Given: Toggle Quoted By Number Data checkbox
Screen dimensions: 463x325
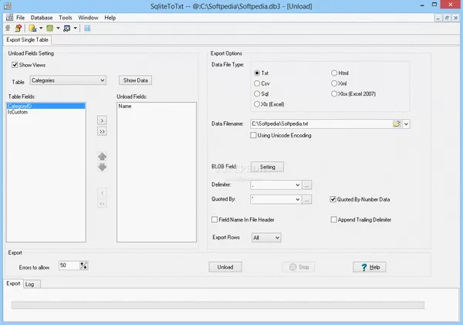Looking at the screenshot, I should point(333,199).
